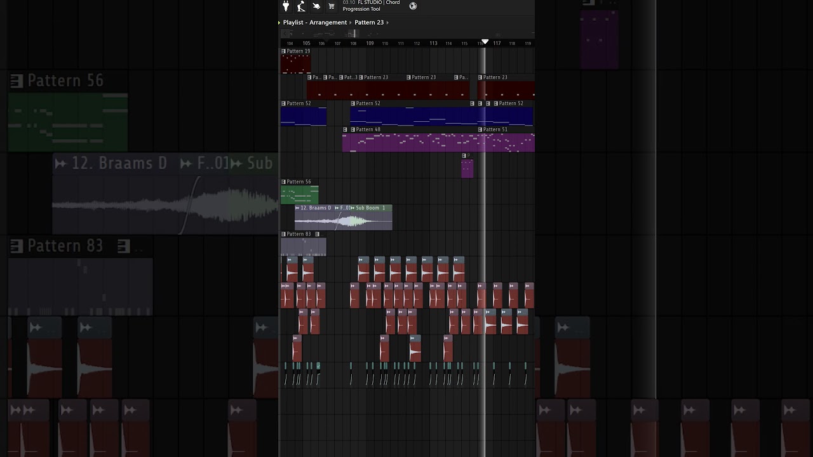
Task: Jump to bar 113 on the timeline ruler
Action: click(433, 43)
